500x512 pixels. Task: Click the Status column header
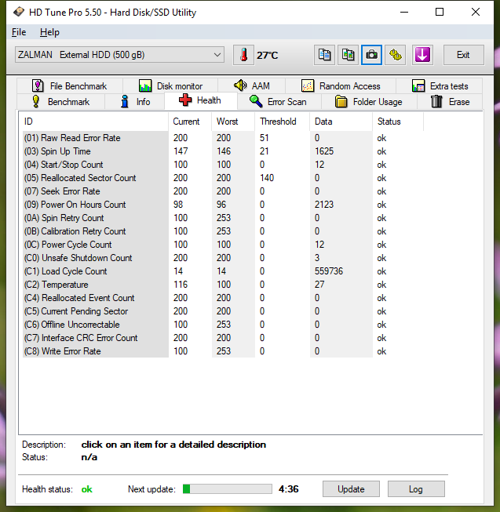point(398,122)
